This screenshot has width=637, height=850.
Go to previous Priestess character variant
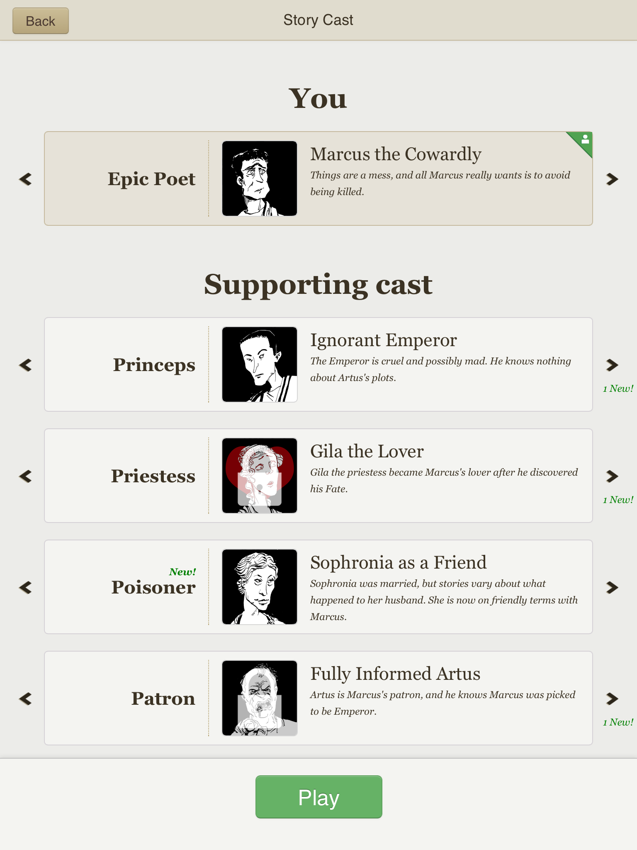click(x=26, y=476)
